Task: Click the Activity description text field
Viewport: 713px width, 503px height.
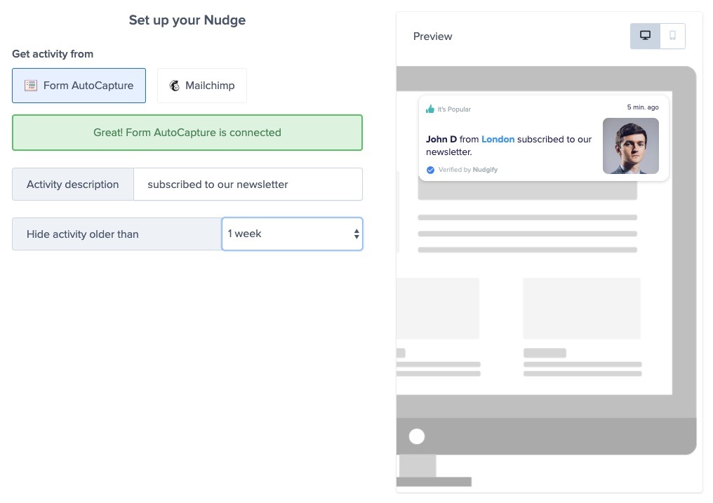Action: [x=248, y=185]
